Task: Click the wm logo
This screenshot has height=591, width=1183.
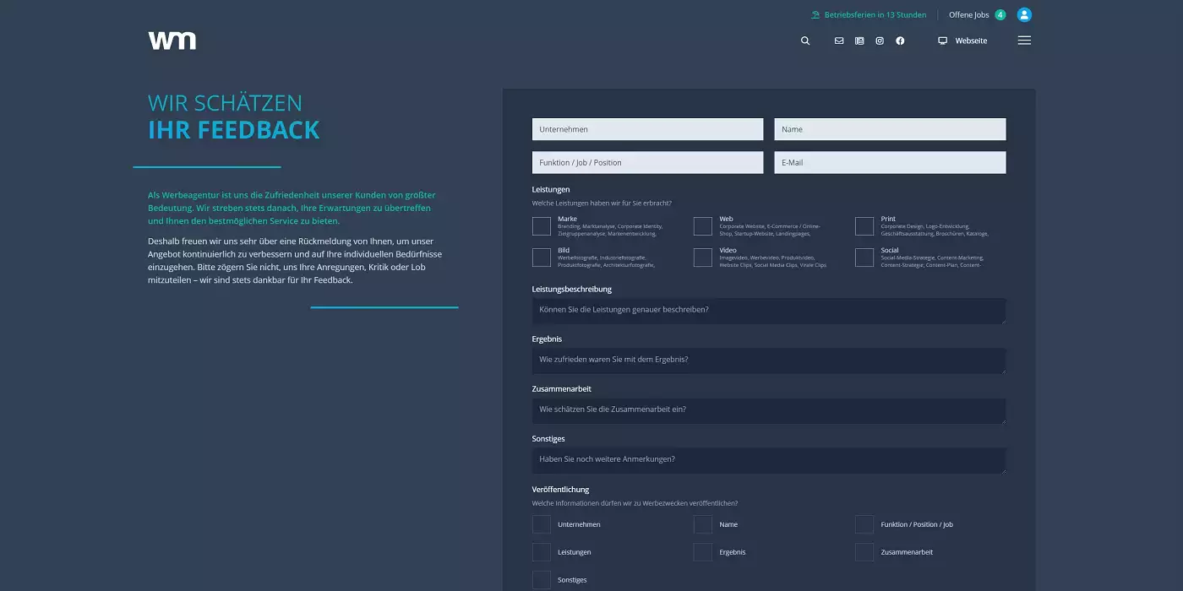Action: [172, 41]
